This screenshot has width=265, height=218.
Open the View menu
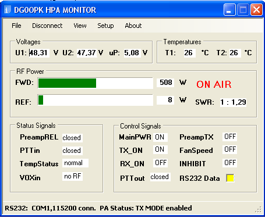(x=80, y=26)
